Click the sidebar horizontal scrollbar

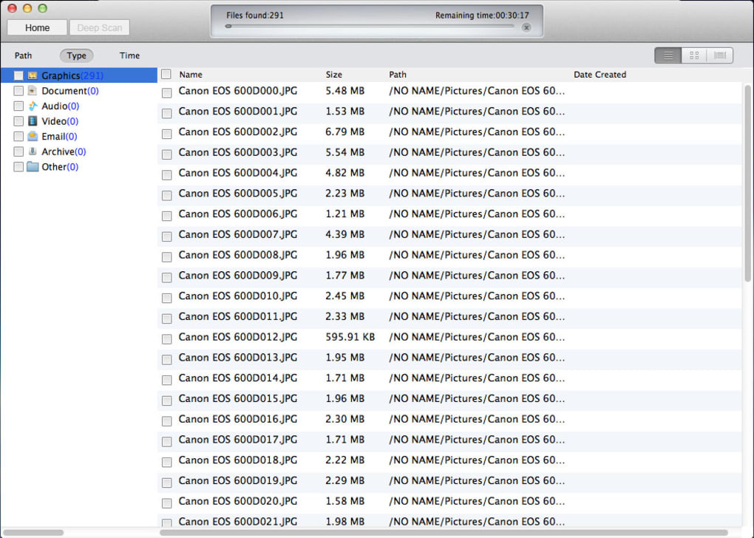coord(33,532)
